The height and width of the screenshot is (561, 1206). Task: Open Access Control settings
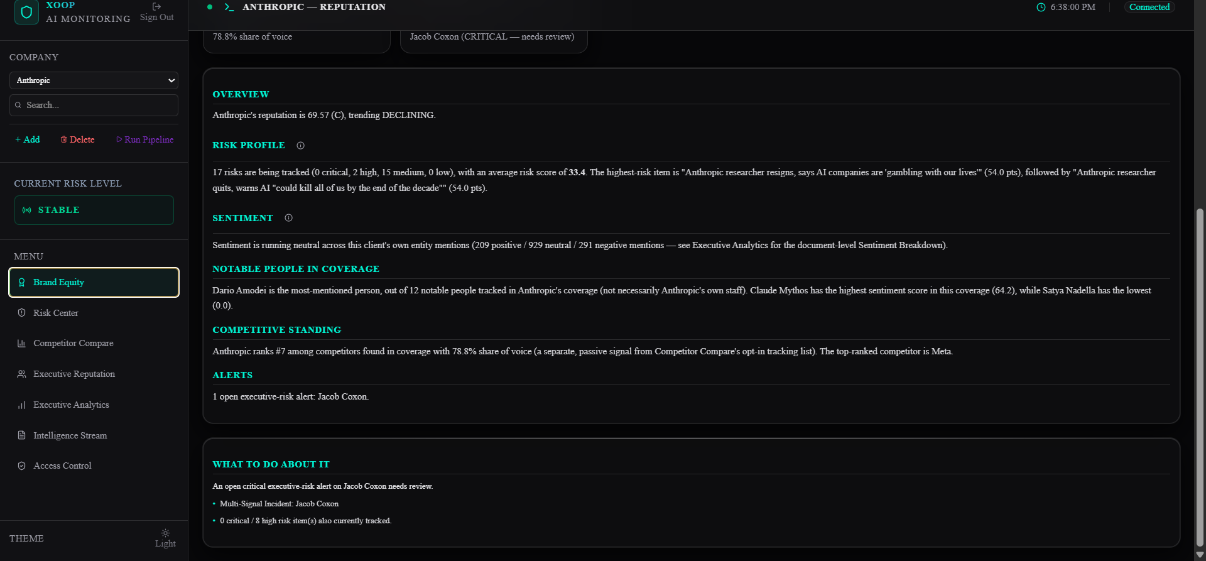coord(94,466)
